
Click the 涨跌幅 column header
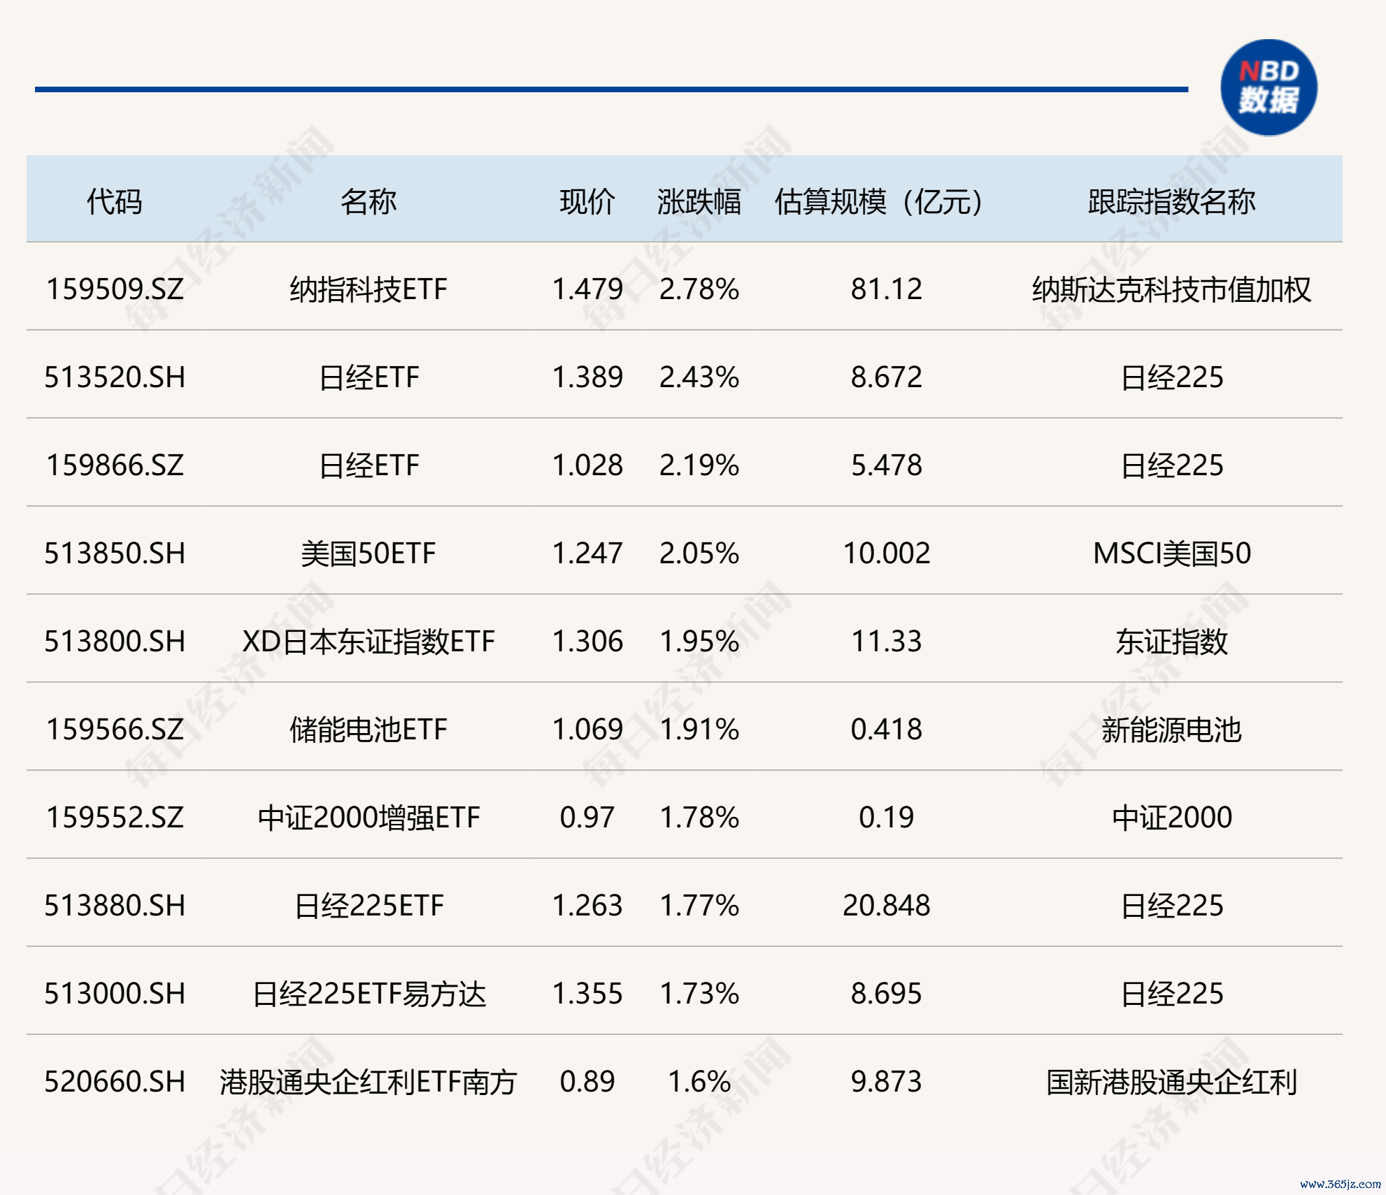point(698,202)
